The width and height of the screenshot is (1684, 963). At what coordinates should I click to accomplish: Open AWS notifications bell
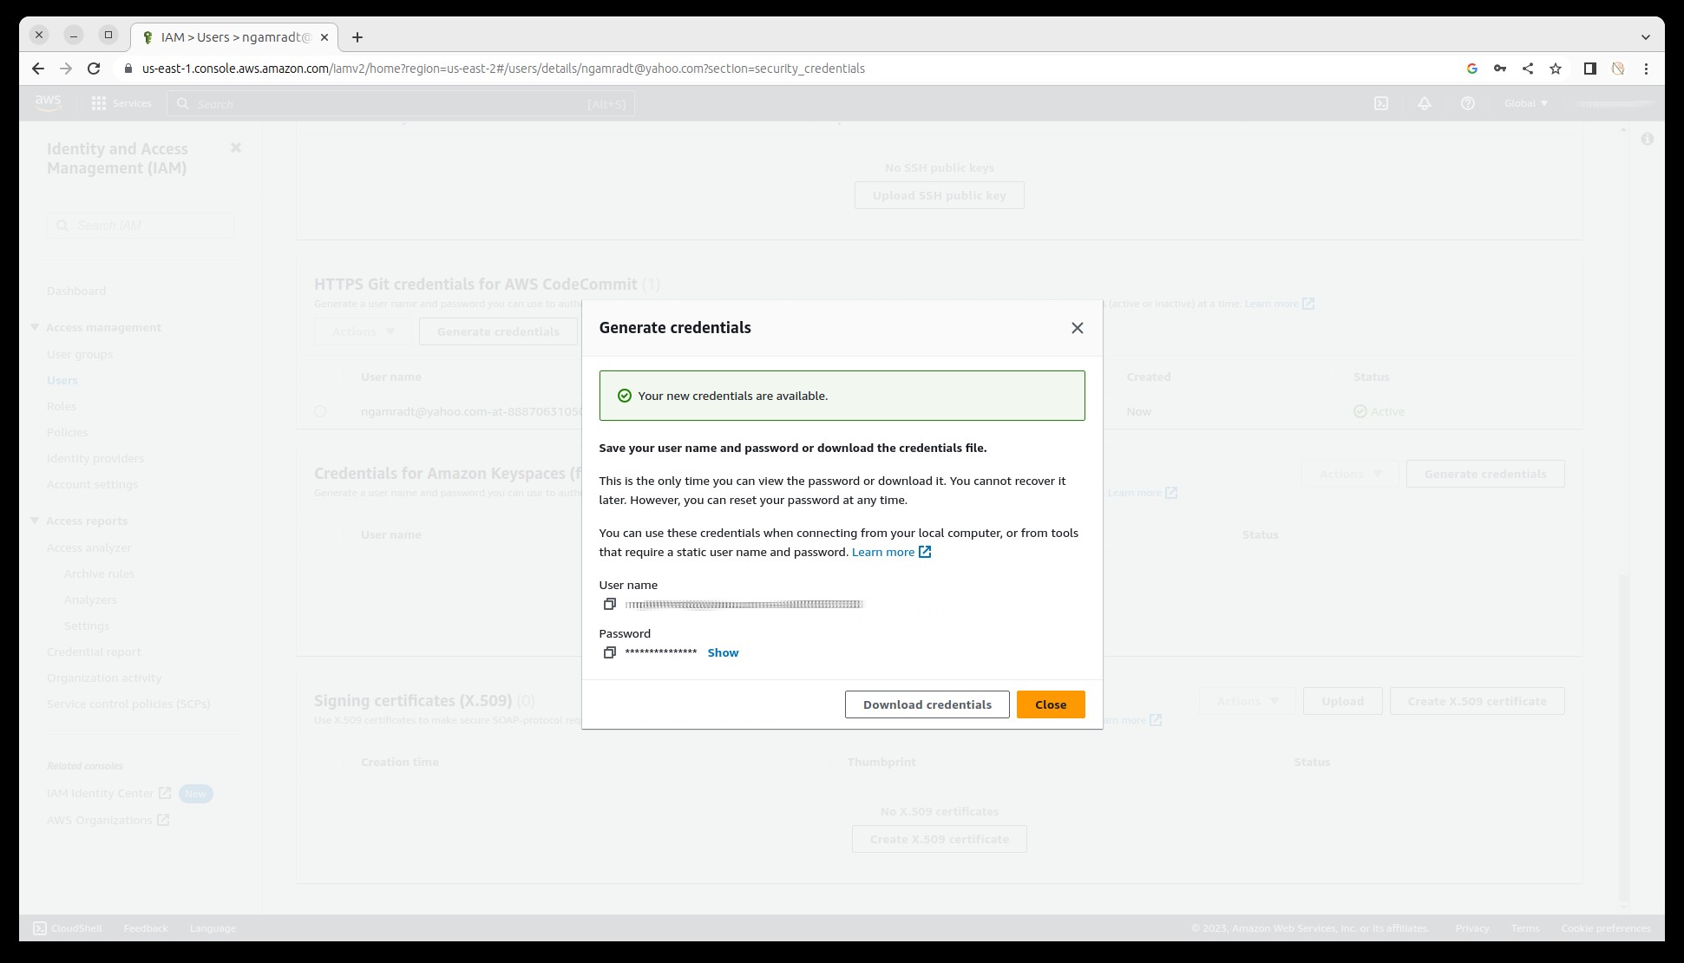pos(1425,103)
